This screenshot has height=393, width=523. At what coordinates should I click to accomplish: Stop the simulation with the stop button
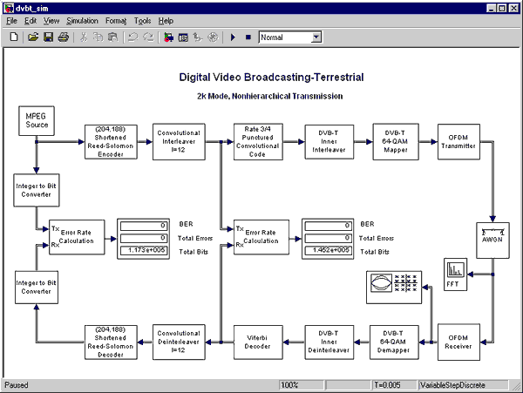[x=248, y=37]
